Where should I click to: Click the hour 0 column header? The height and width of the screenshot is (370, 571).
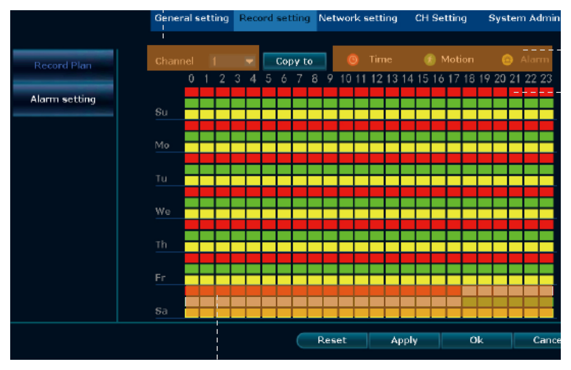[192, 79]
